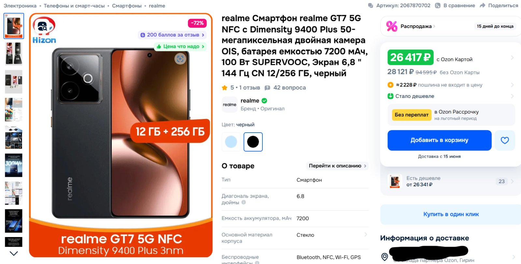
Task: Click the 42 вопроса question icon
Action: coord(267,88)
